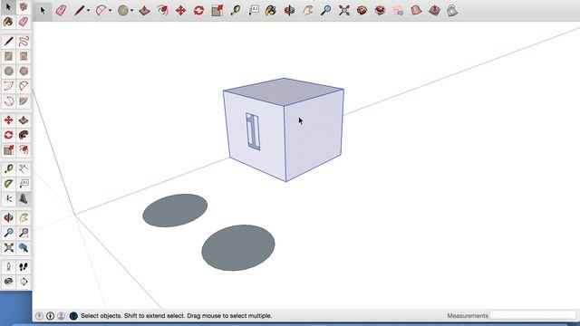Select the Text label tool in left palette
This screenshot has height=326, width=580.
pyautogui.click(x=24, y=184)
